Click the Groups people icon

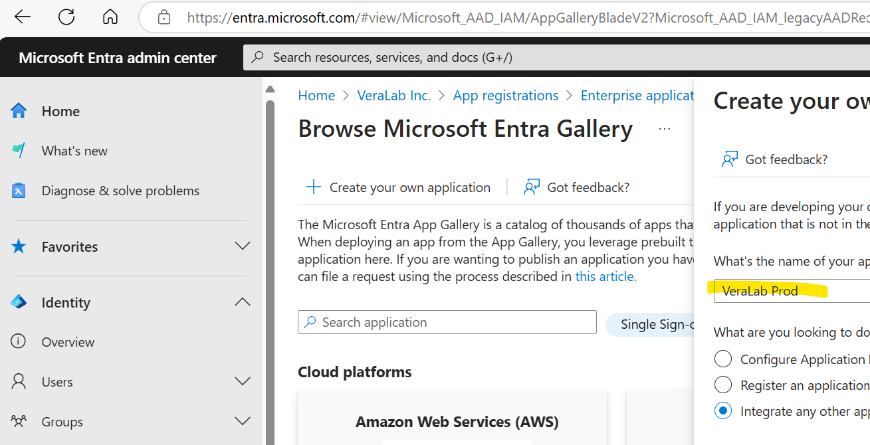(x=19, y=422)
